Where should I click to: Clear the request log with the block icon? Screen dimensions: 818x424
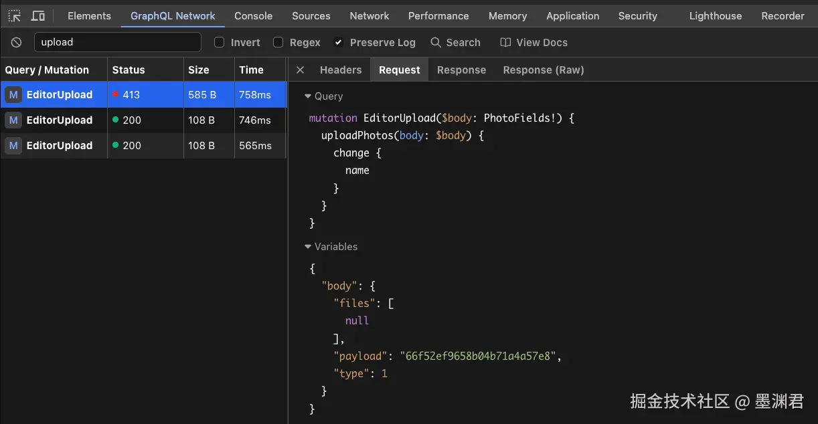[17, 43]
